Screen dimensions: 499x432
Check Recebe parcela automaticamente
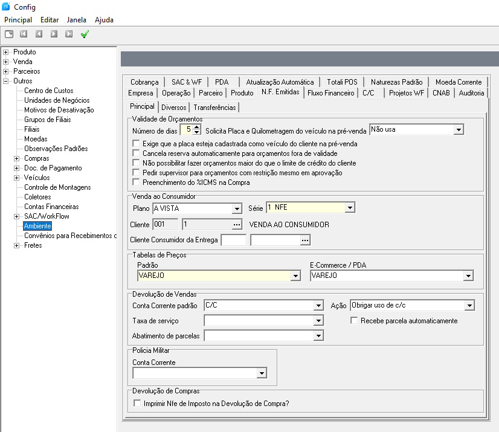click(355, 321)
